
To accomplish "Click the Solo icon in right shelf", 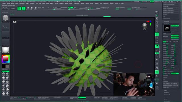I will pyautogui.click(x=157, y=84).
